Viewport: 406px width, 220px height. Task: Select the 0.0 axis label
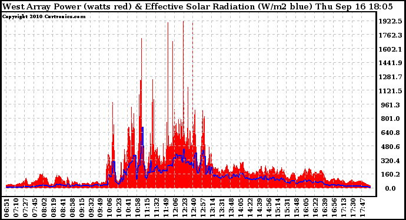[x=391, y=188]
